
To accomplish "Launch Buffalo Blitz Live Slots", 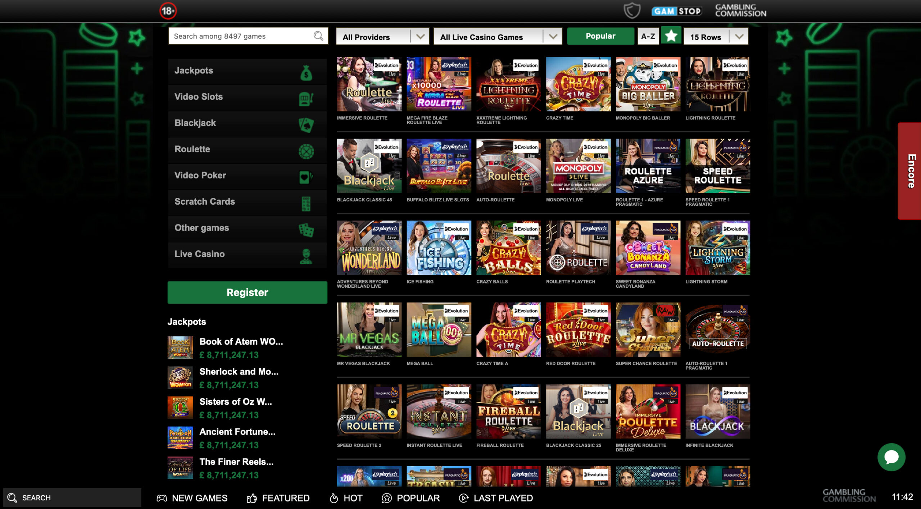I will pos(439,166).
